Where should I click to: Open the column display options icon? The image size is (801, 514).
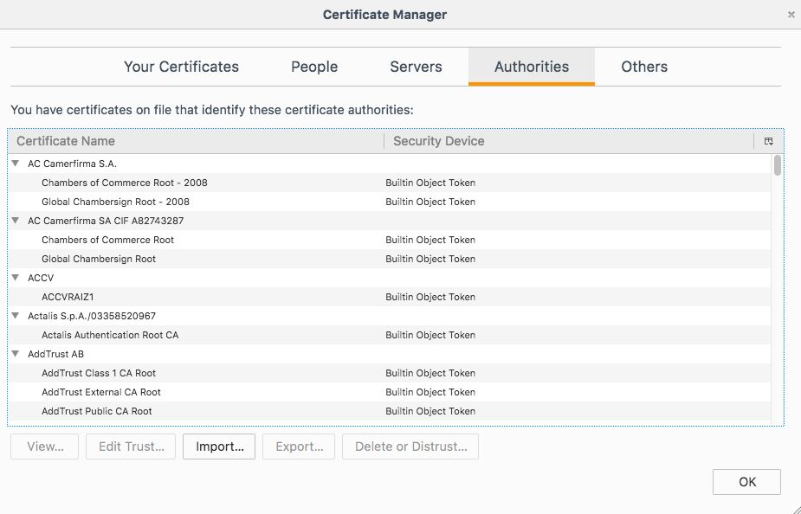tap(770, 140)
